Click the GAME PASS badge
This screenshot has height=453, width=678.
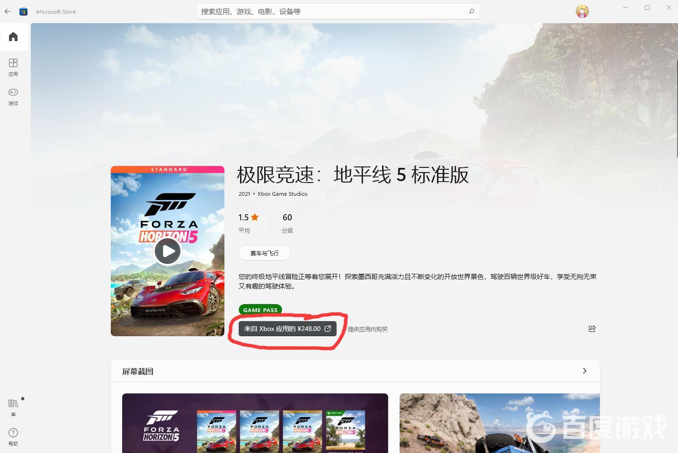click(260, 310)
